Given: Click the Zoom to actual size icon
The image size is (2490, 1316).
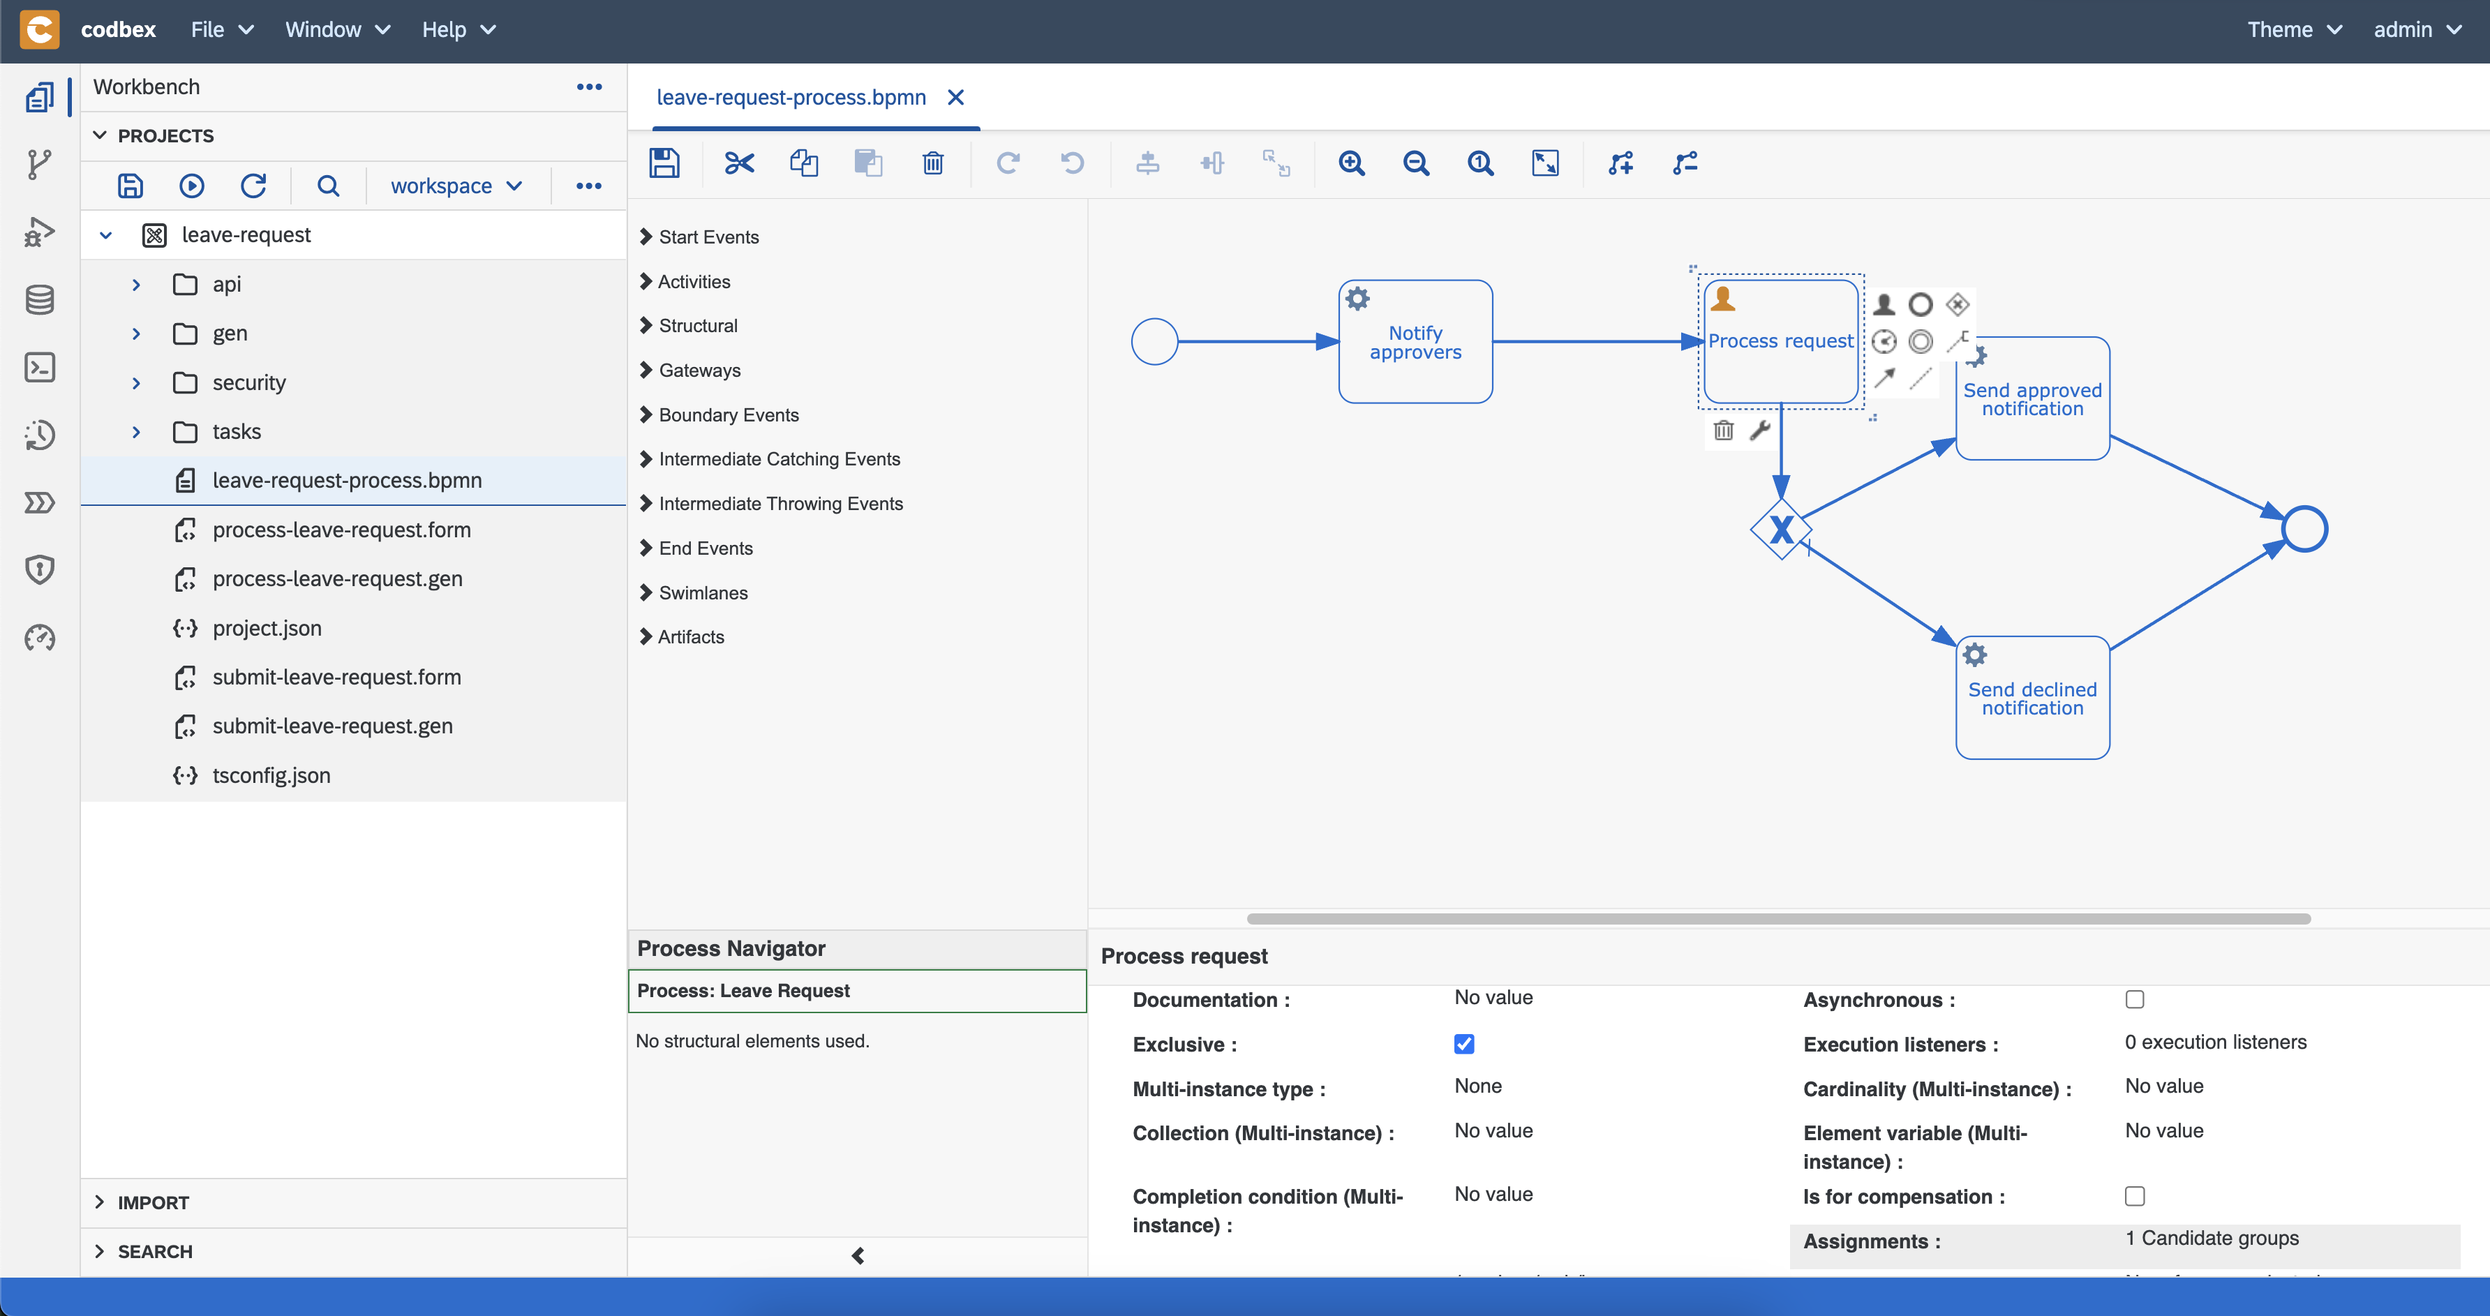Looking at the screenshot, I should [x=1480, y=163].
